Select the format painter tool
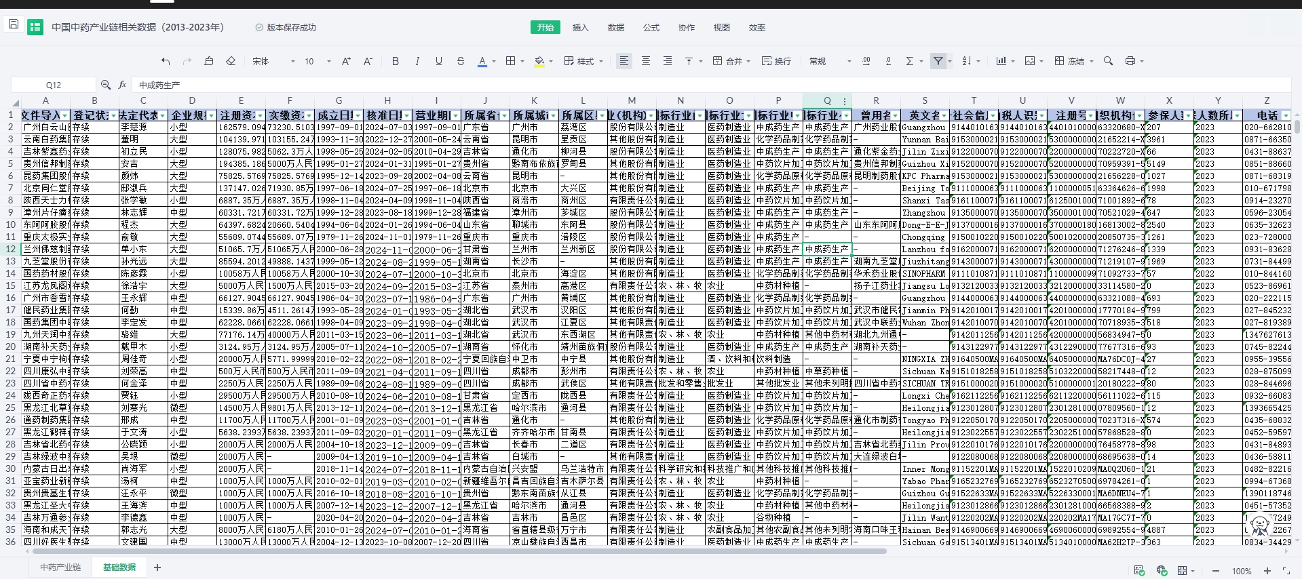Viewport: 1302px width, 579px height. 209,61
